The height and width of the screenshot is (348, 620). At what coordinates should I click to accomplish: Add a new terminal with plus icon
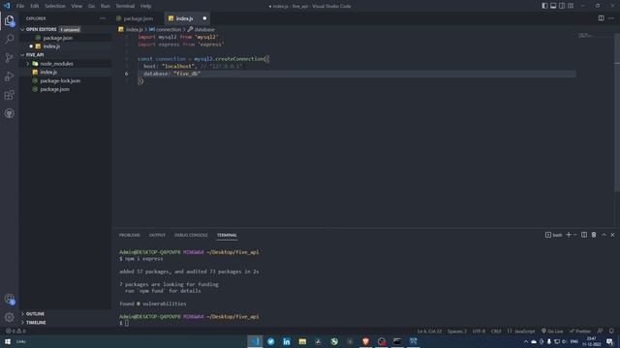click(x=569, y=235)
